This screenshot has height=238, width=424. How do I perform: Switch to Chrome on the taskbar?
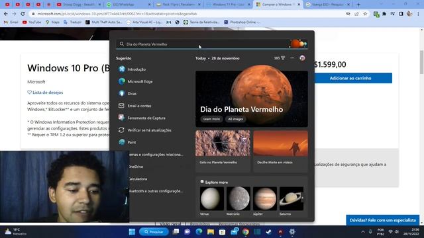coord(246,231)
